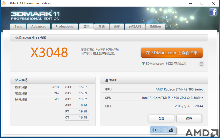Click the 负载 button

[161, 119]
